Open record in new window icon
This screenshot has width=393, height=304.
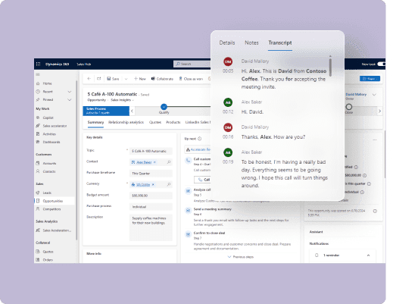pyautogui.click(x=99, y=79)
